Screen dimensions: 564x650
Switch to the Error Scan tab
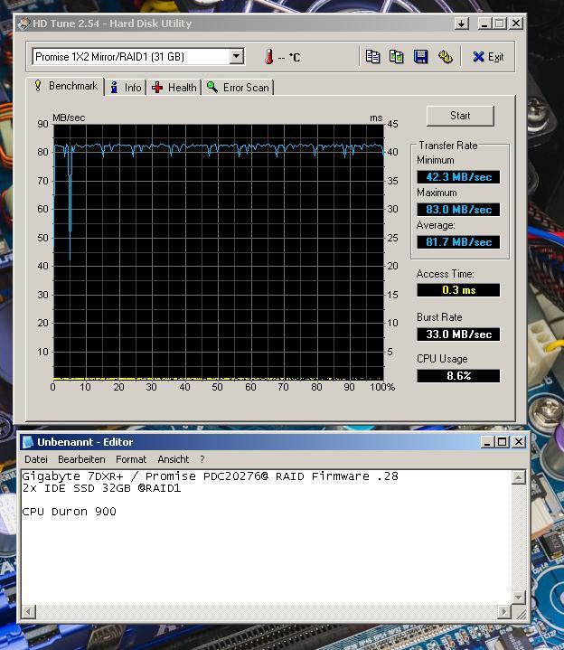coord(239,88)
